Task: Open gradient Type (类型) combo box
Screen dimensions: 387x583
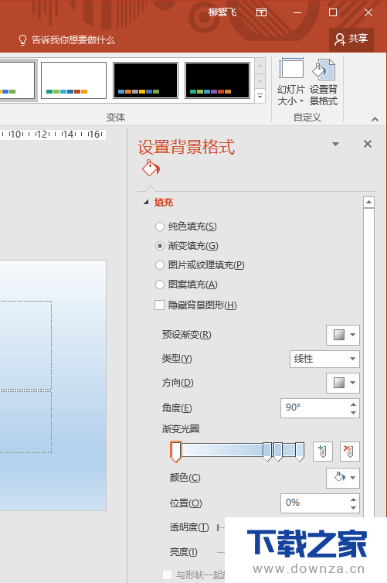Action: 324,359
